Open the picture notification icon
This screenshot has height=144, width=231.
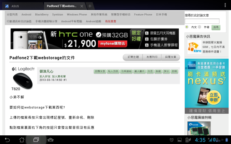click(180, 140)
